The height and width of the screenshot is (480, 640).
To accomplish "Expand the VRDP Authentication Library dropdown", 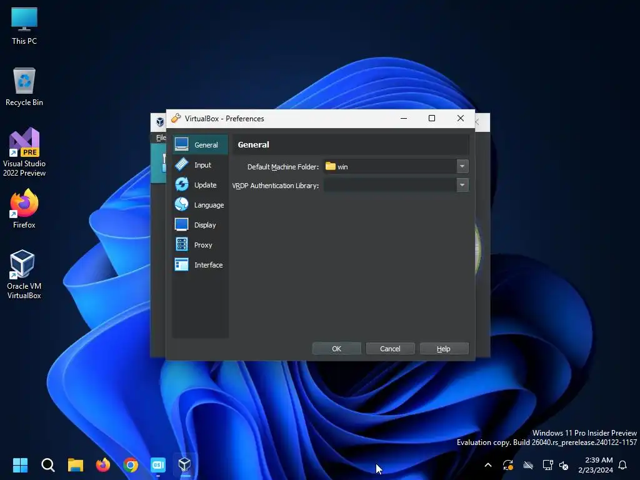I will pyautogui.click(x=462, y=185).
